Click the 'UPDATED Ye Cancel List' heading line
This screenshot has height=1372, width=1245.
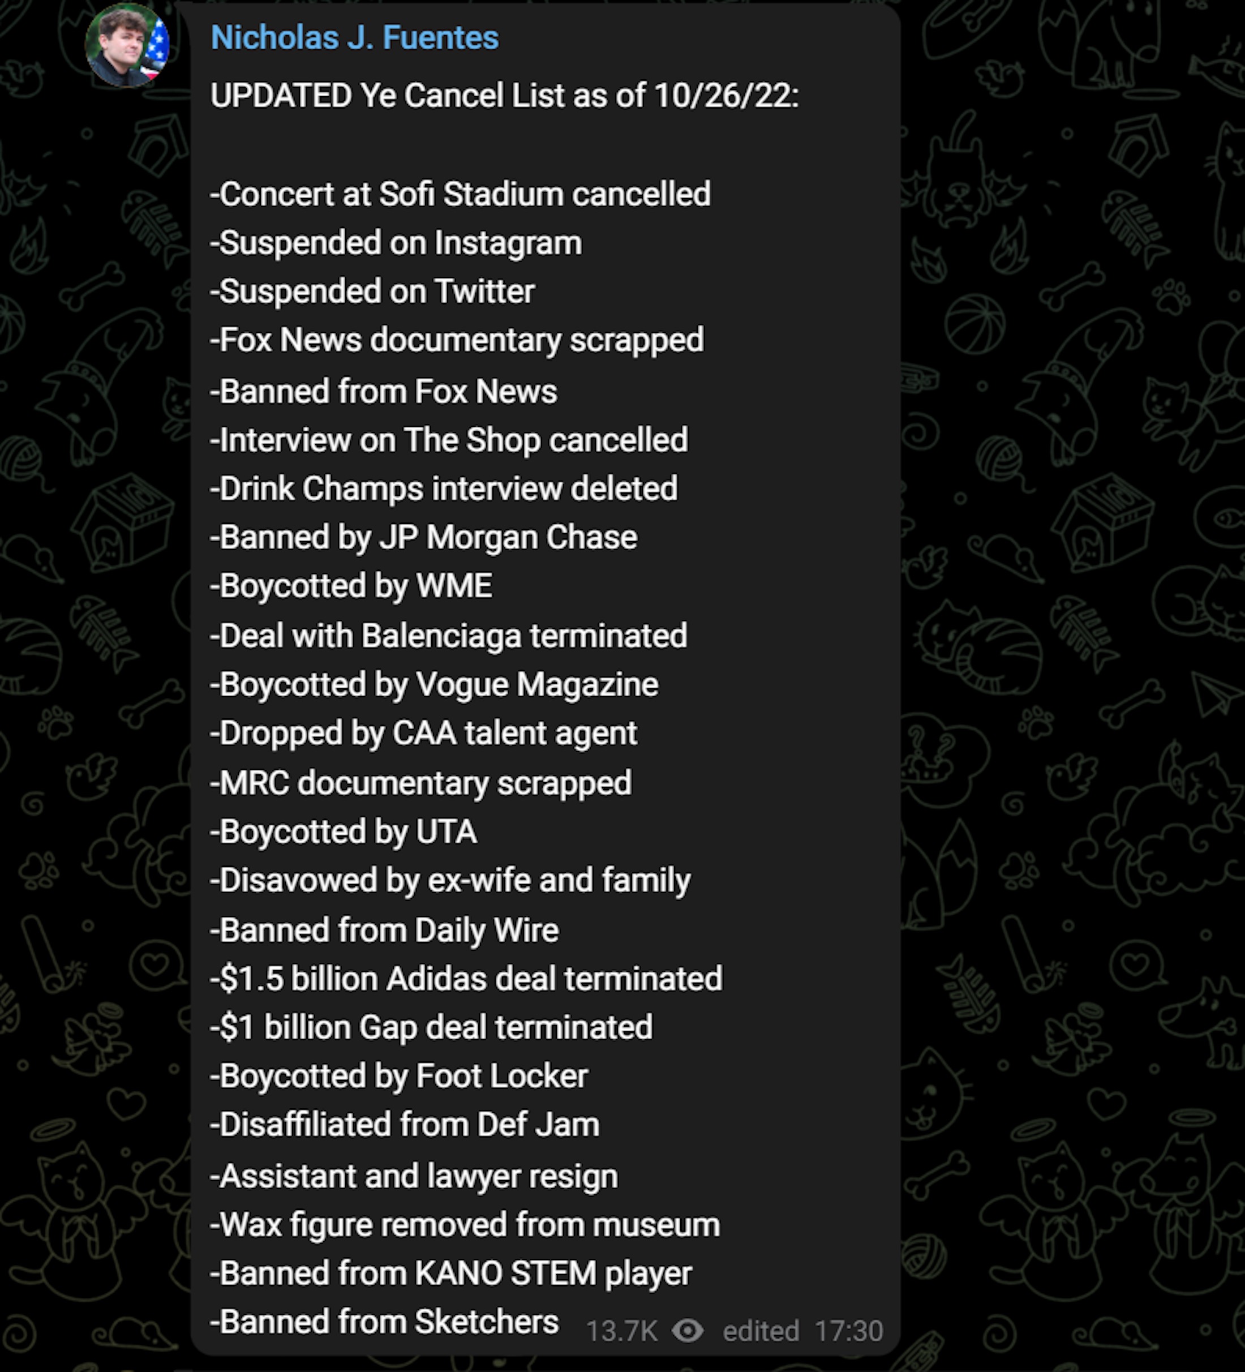coord(504,95)
